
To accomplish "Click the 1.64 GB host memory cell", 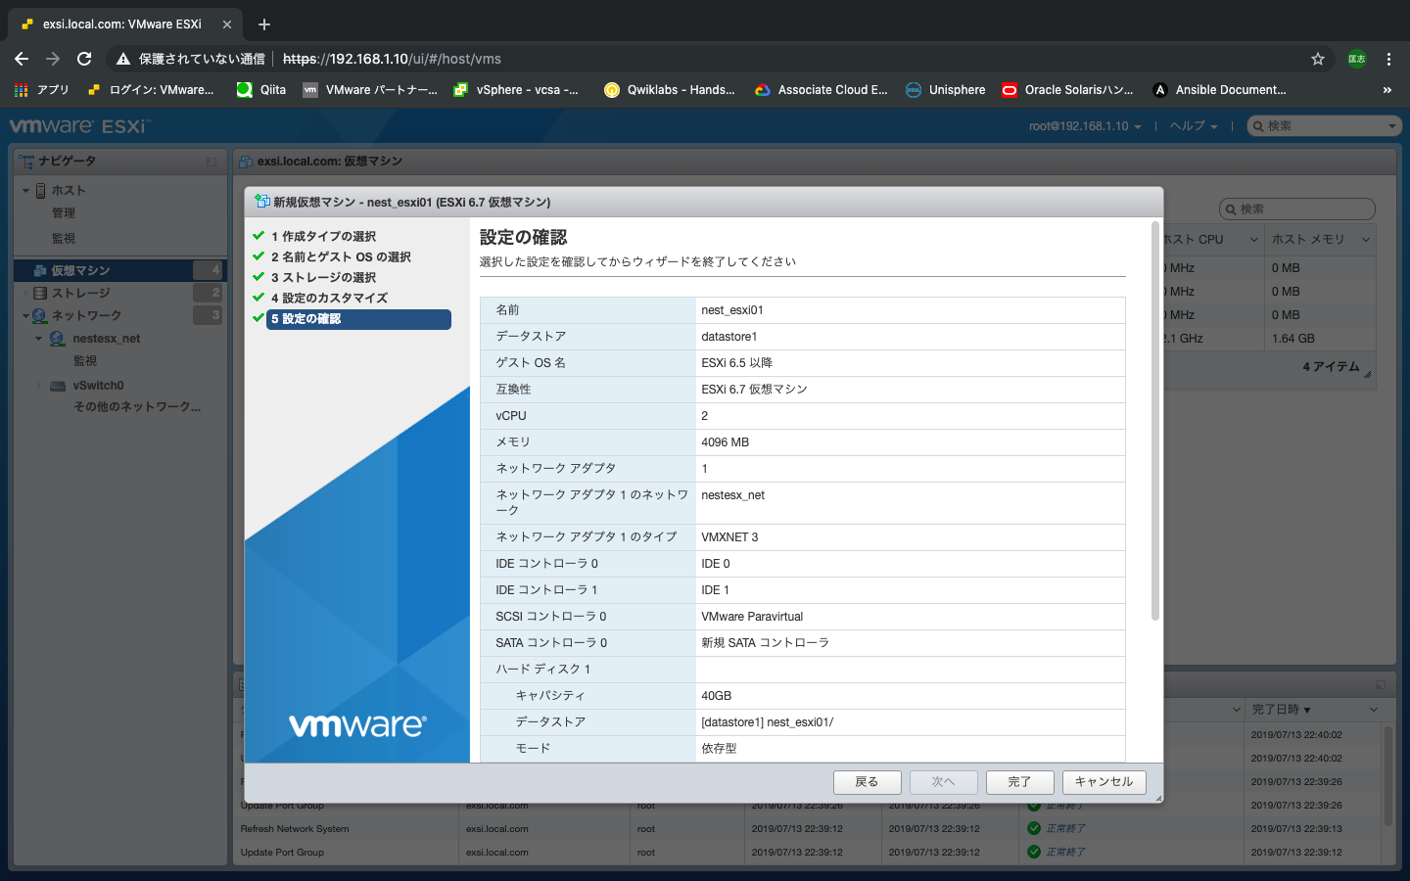I will point(1293,339).
